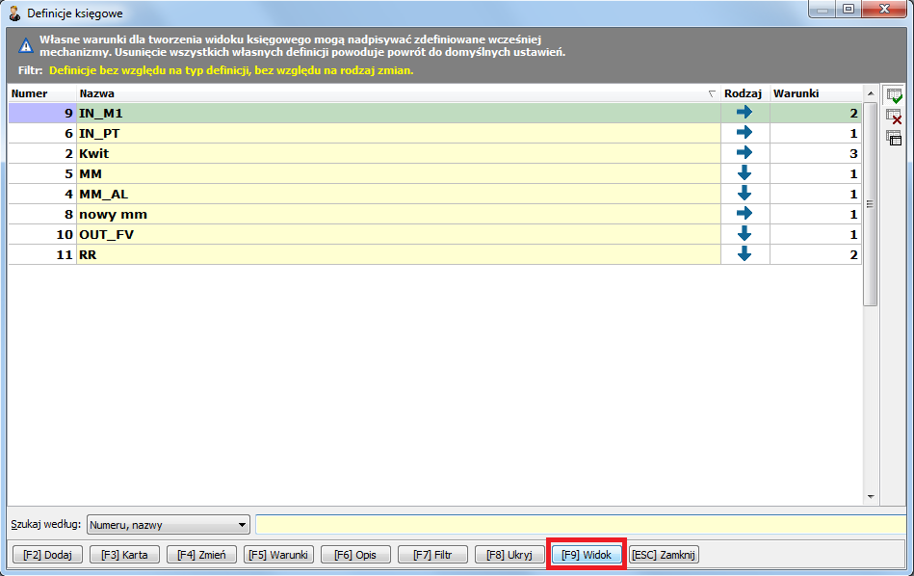Click Warunki value 3 in Kwit row
The width and height of the screenshot is (914, 576).
(x=816, y=153)
